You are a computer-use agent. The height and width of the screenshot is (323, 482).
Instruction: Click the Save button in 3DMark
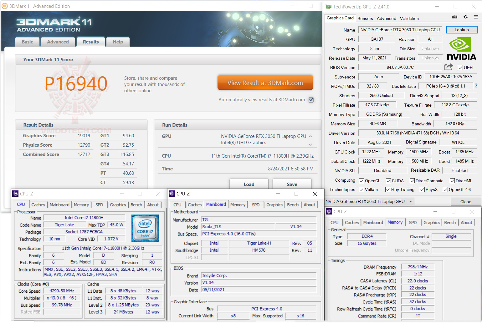pyautogui.click(x=292, y=184)
